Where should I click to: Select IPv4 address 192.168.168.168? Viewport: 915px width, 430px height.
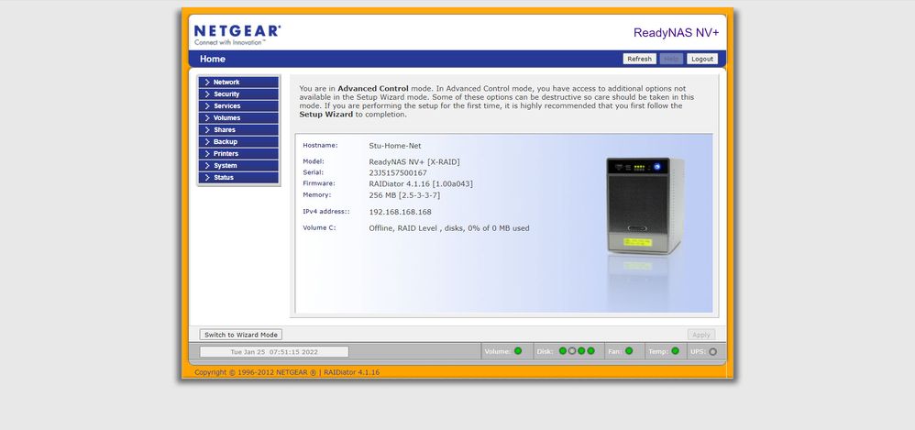[x=401, y=212]
